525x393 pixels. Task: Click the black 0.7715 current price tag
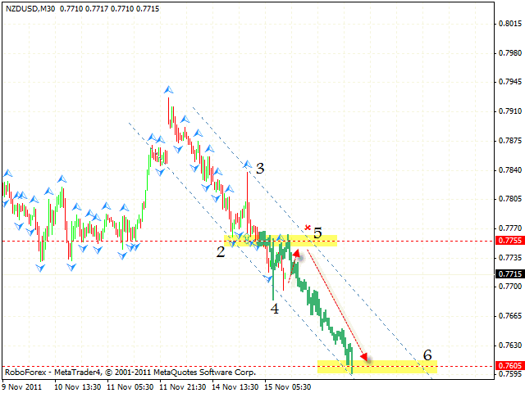[x=510, y=273]
